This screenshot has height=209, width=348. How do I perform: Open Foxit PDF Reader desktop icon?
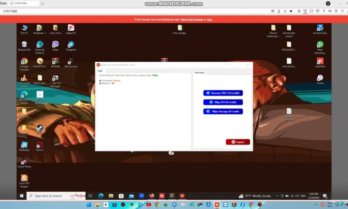24,181
